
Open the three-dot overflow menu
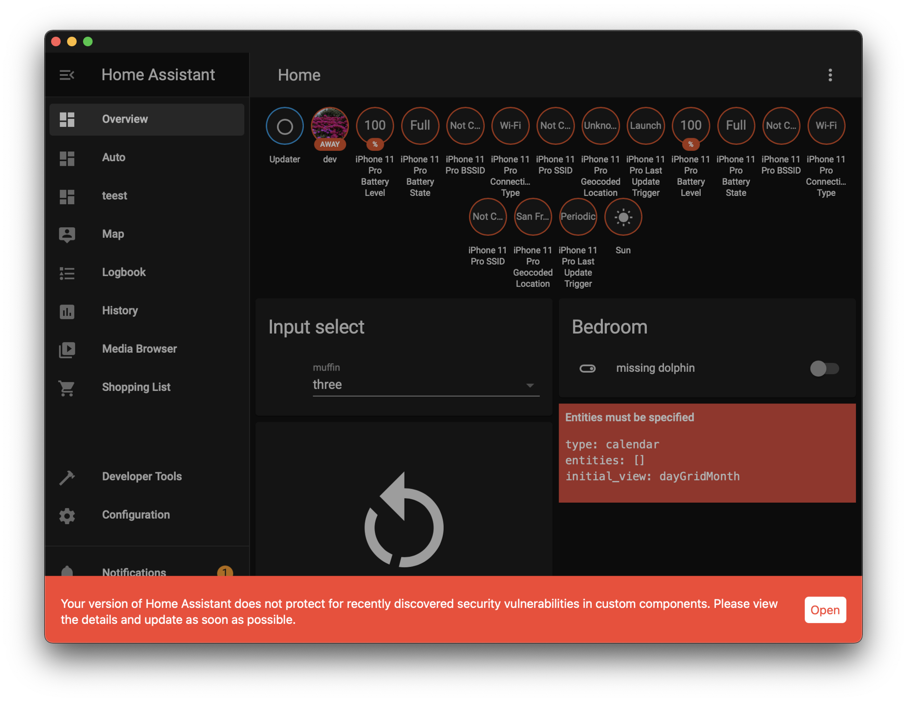[830, 75]
